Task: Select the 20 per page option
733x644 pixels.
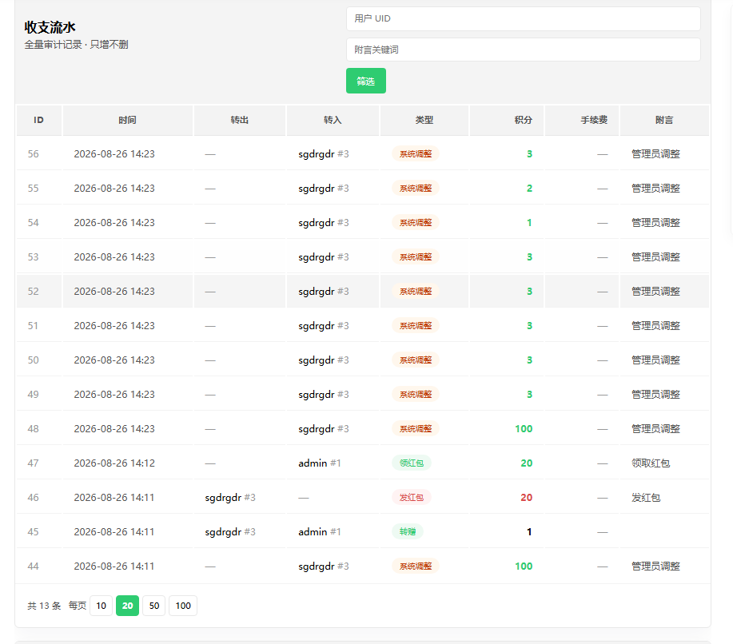Action: [127, 606]
